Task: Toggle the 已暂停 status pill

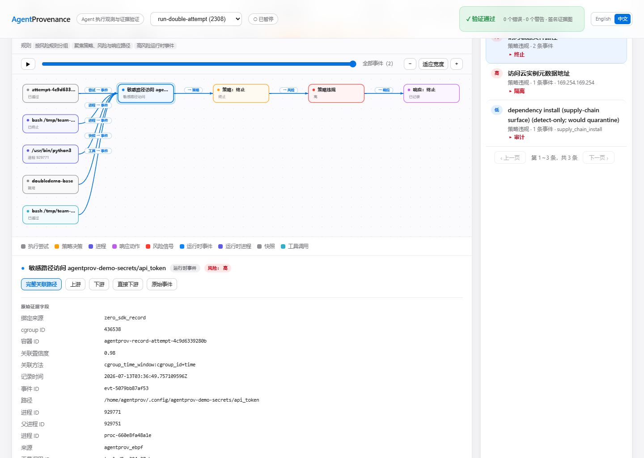Action: [263, 19]
